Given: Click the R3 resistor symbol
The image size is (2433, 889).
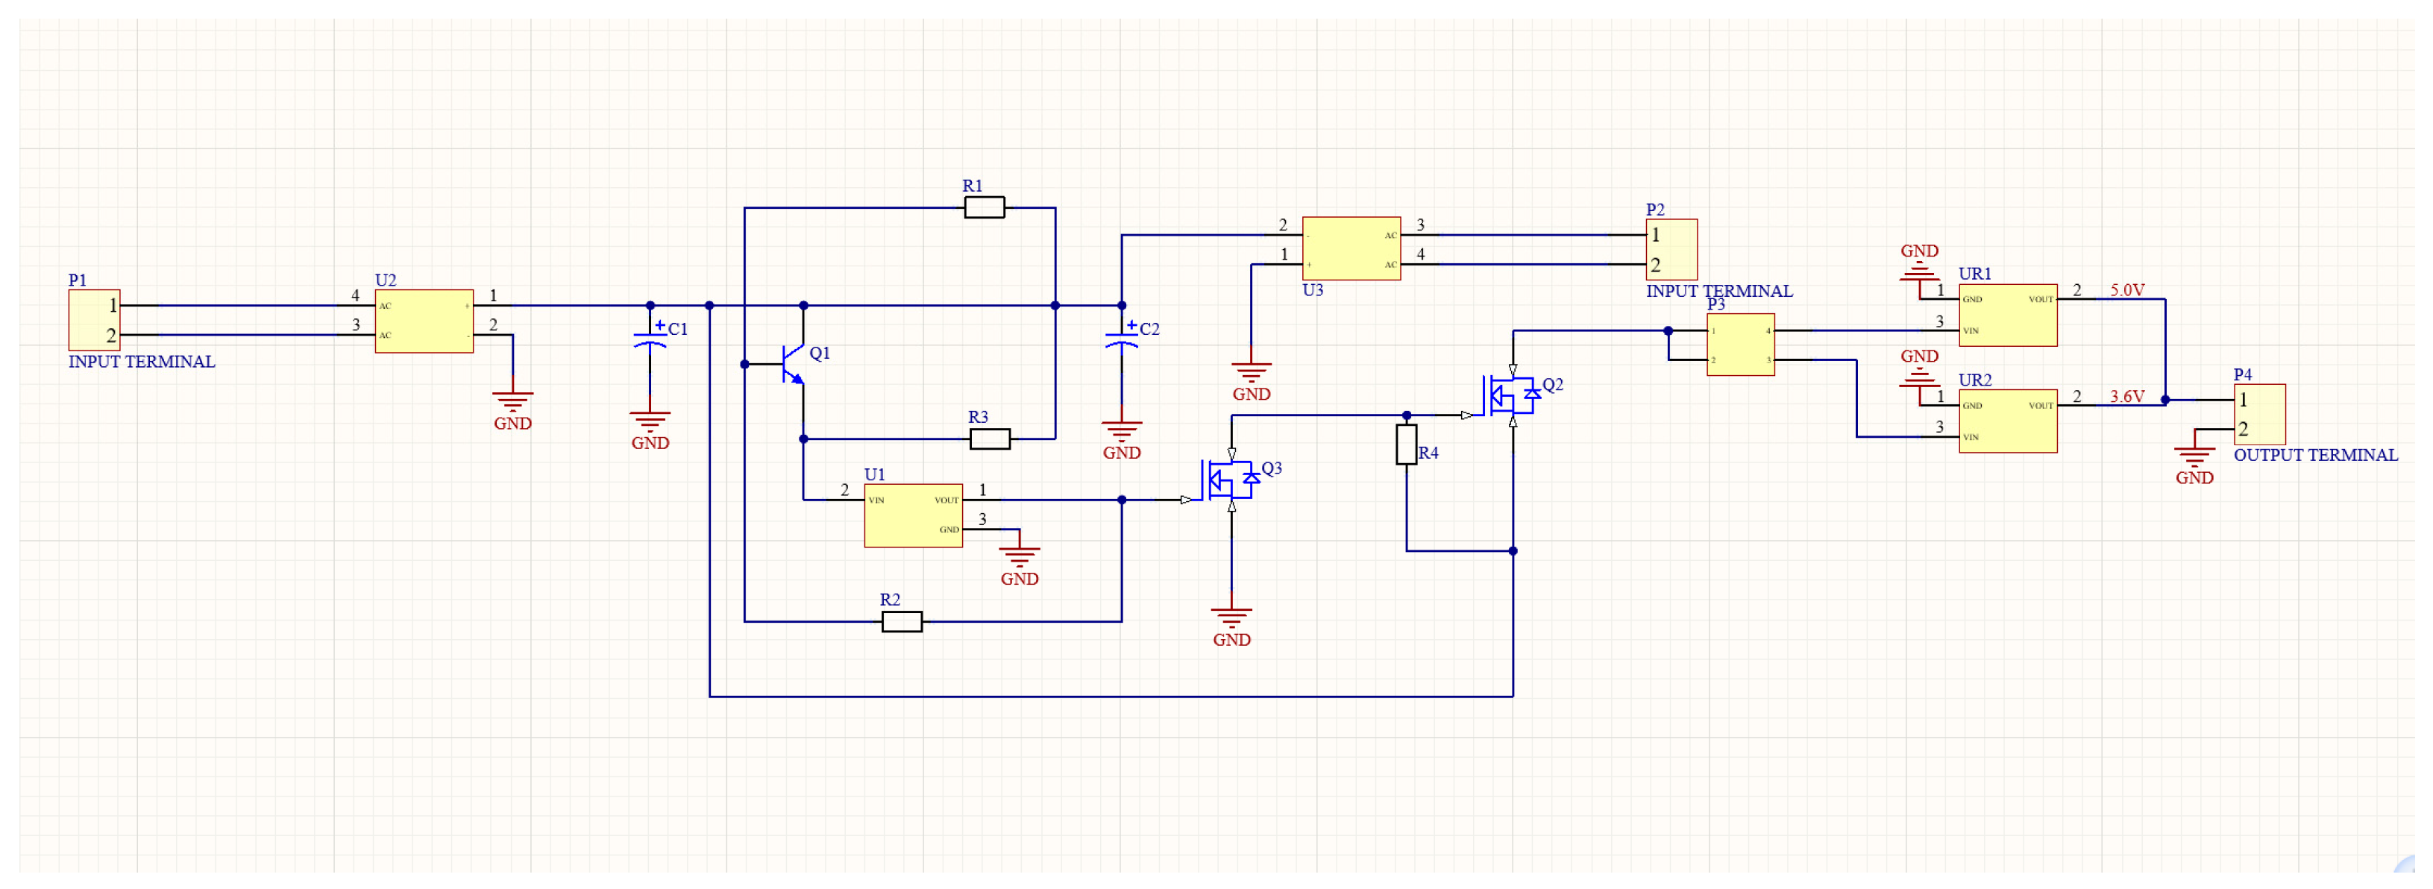Looking at the screenshot, I should click(990, 439).
